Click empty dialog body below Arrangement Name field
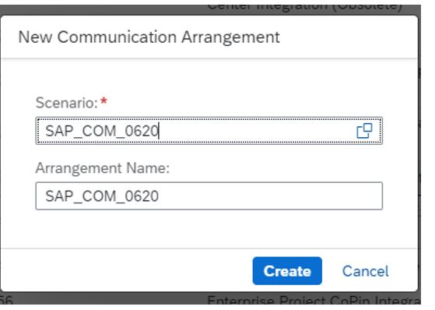 click(209, 228)
